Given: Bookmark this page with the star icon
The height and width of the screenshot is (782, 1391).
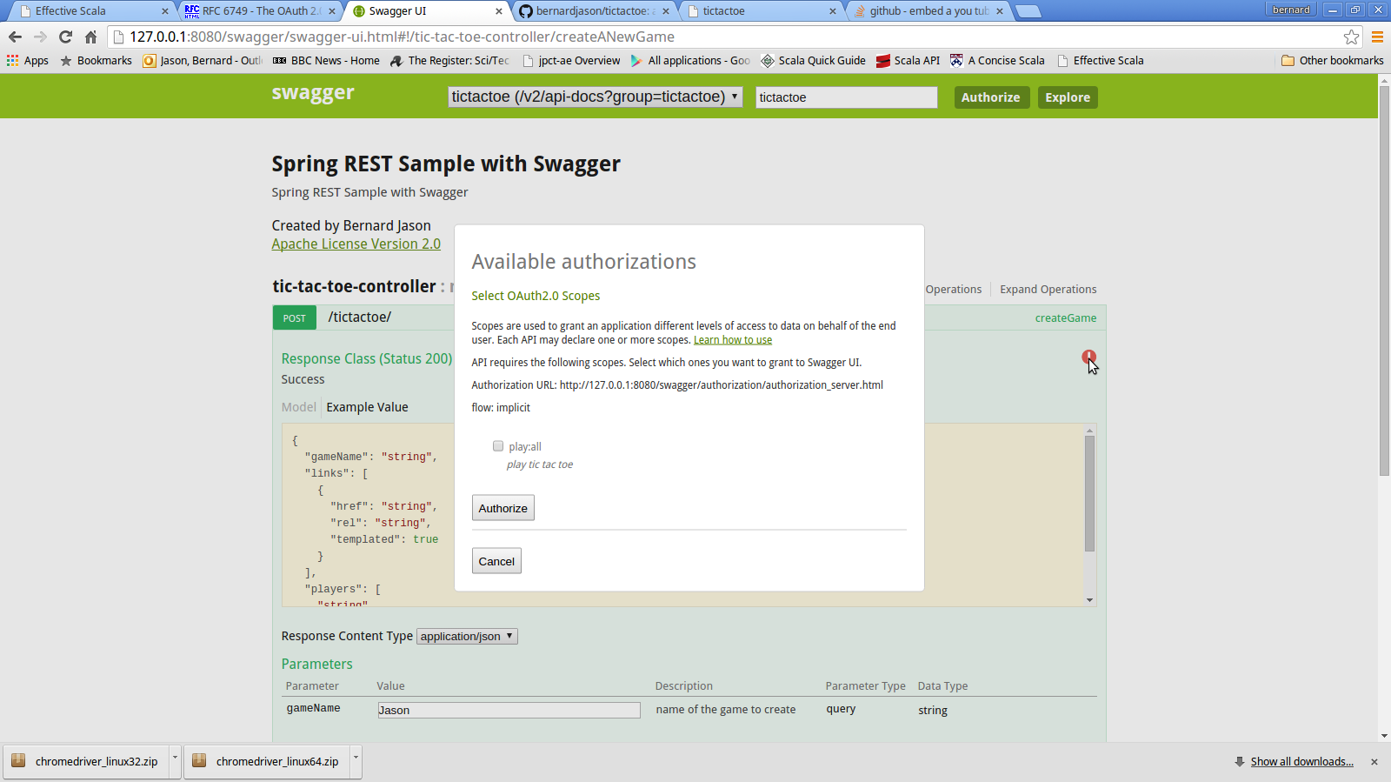Looking at the screenshot, I should pos(1351,37).
